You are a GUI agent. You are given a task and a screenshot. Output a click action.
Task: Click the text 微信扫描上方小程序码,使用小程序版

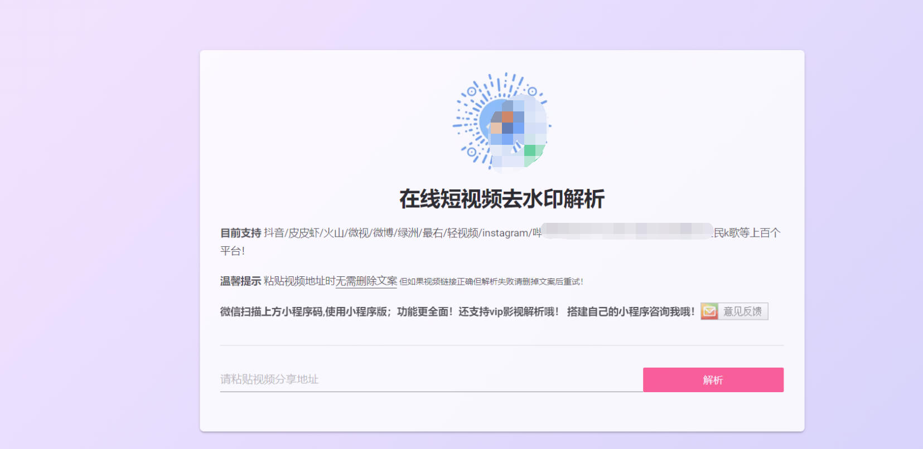[303, 311]
